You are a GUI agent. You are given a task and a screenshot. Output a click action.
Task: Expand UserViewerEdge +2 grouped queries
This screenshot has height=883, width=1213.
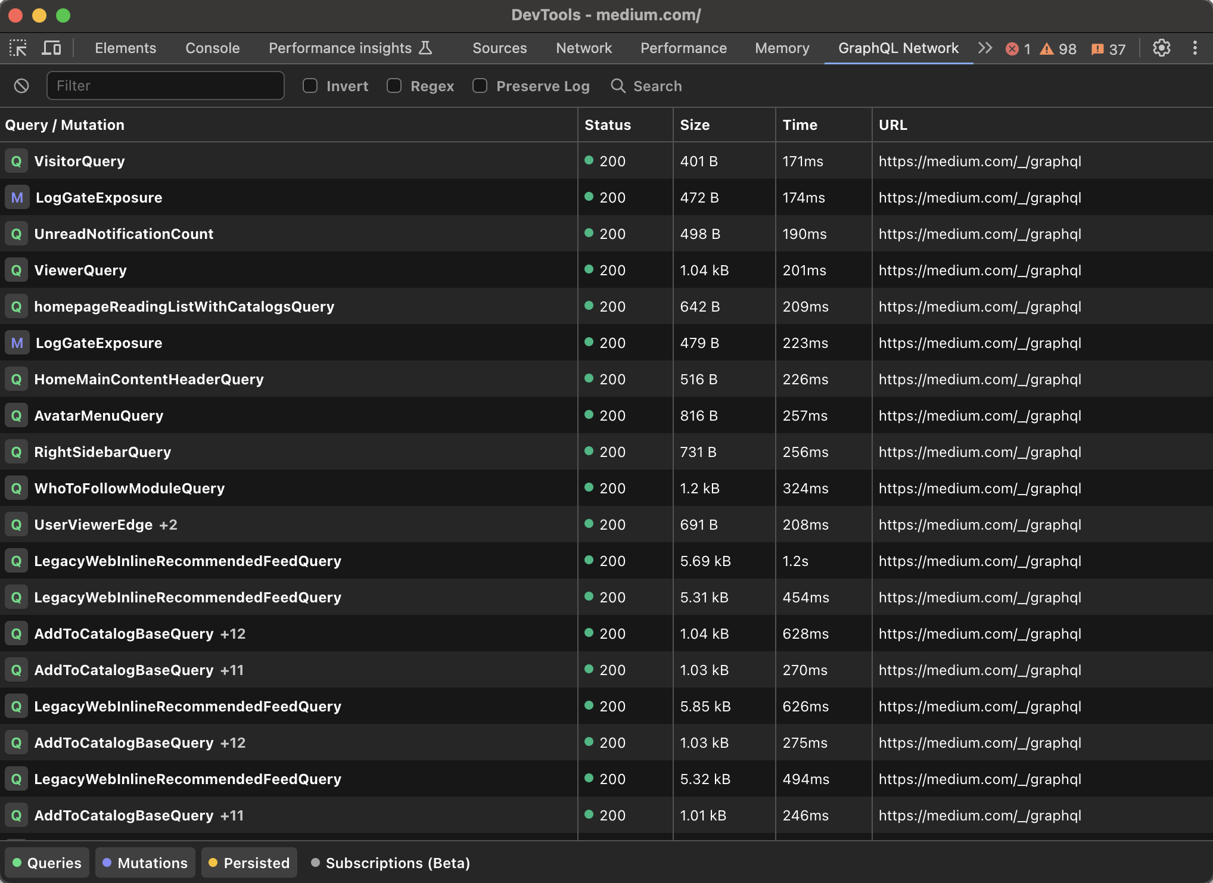168,524
